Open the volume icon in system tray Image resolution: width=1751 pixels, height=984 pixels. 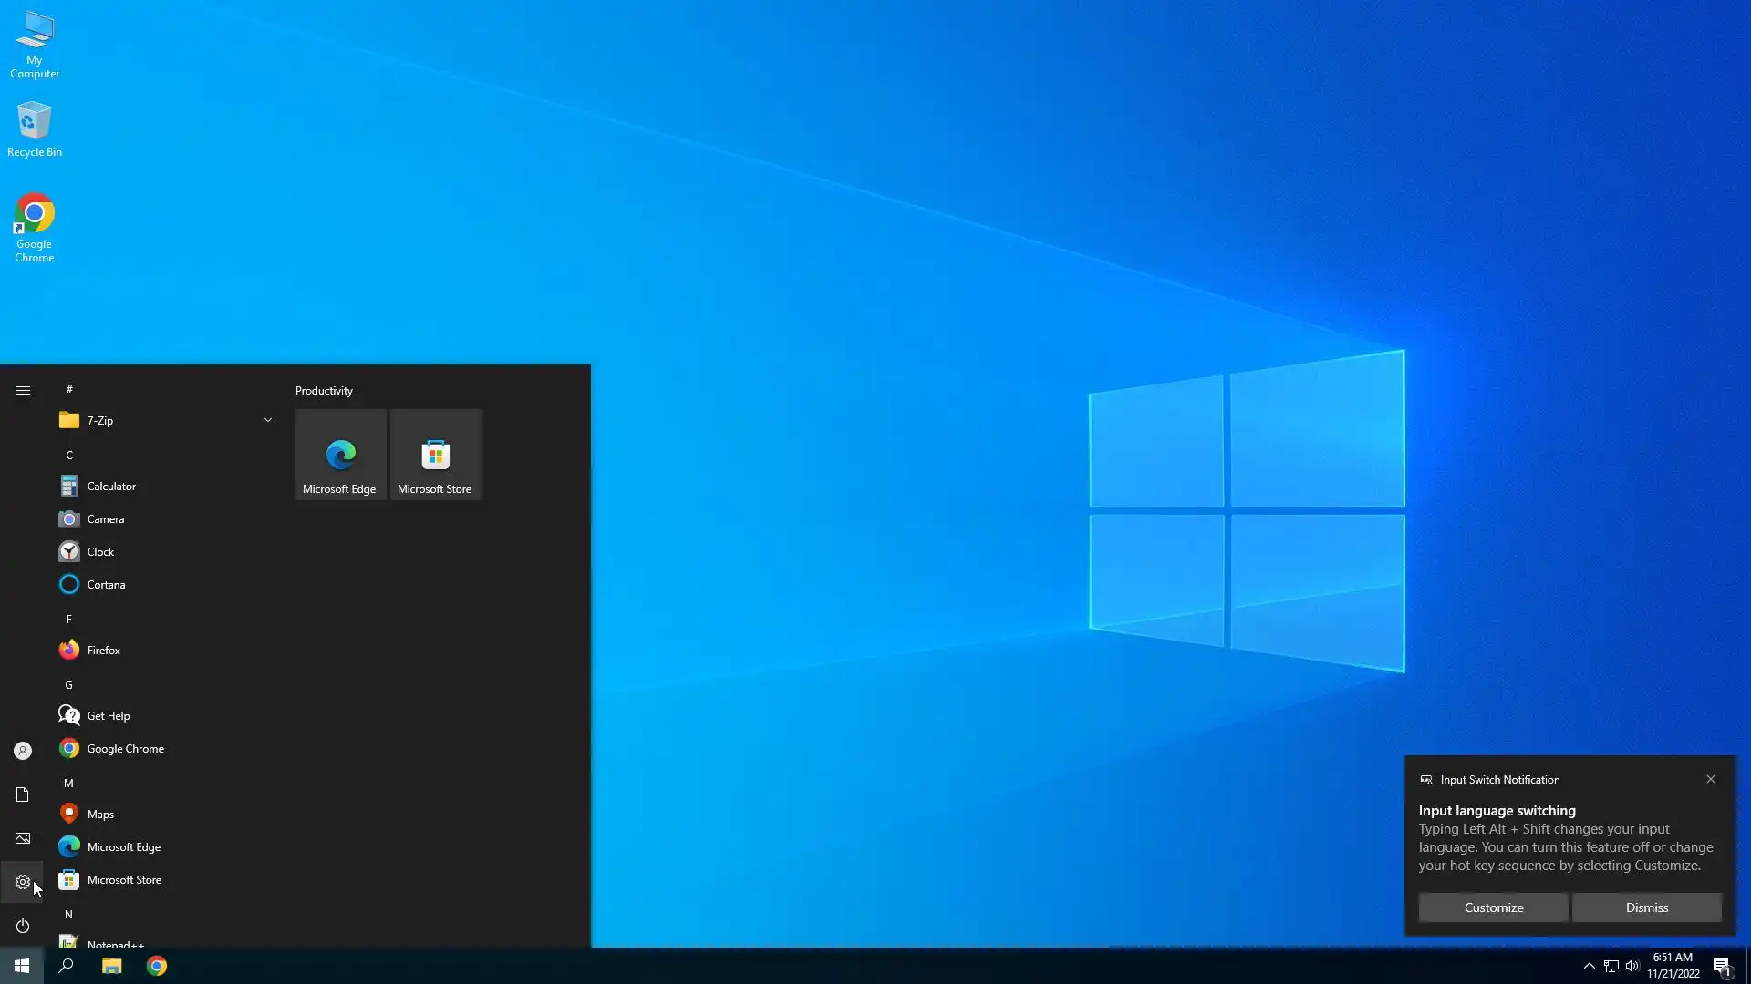click(1632, 966)
